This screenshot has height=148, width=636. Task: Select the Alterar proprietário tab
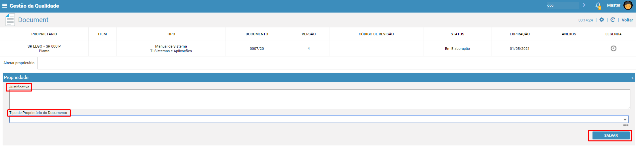point(19,63)
